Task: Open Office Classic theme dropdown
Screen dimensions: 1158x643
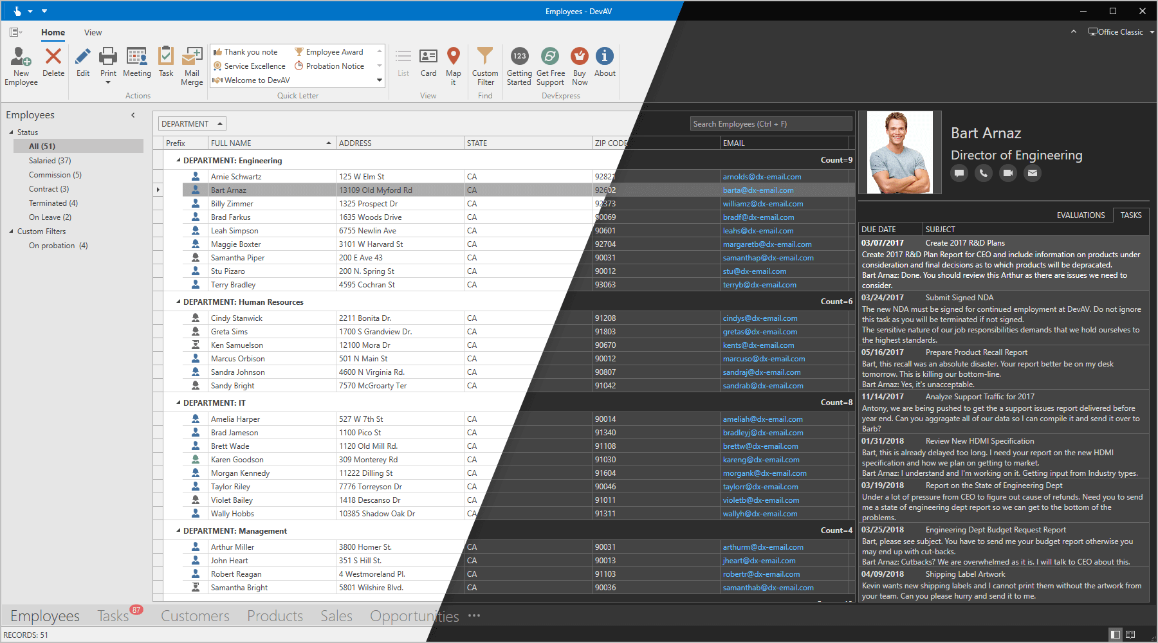Action: point(1121,32)
